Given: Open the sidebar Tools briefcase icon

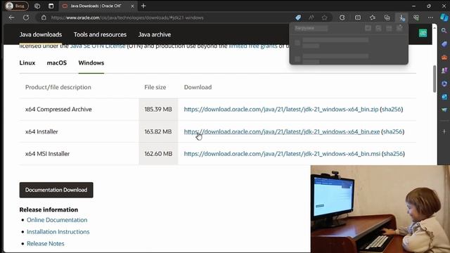Looking at the screenshot, I should point(444,58).
